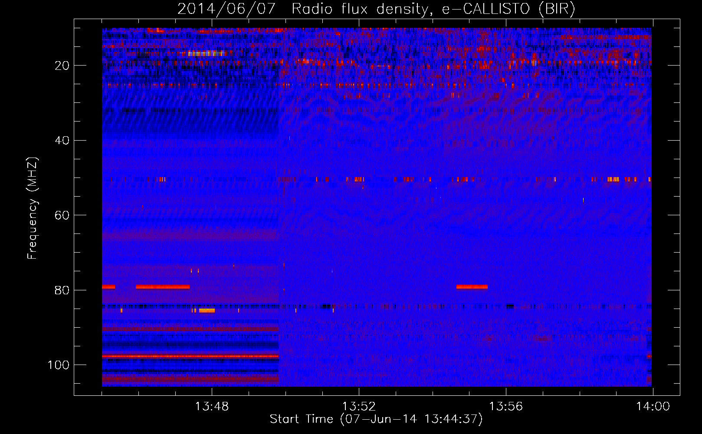This screenshot has width=702, height=434.
Task: Click the 13:48 time tick label
Action: (x=212, y=407)
